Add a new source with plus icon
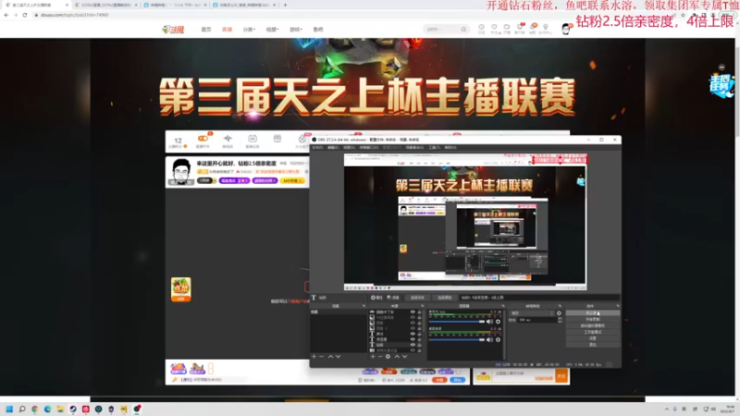Screen dimensions: 740x416 pyautogui.click(x=373, y=357)
